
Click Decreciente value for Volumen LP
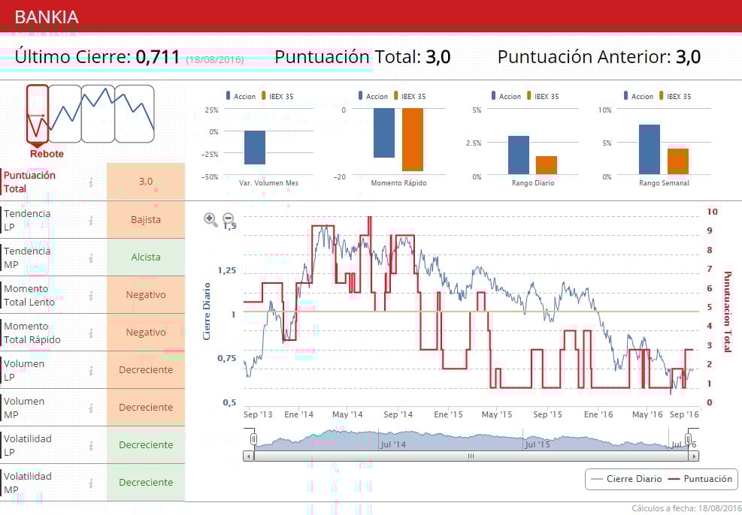point(146,370)
